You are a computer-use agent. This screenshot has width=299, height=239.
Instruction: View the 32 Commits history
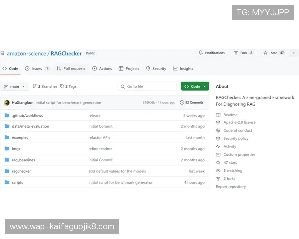coord(192,102)
